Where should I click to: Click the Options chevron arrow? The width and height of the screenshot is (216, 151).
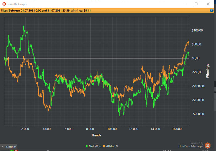coord(3,147)
